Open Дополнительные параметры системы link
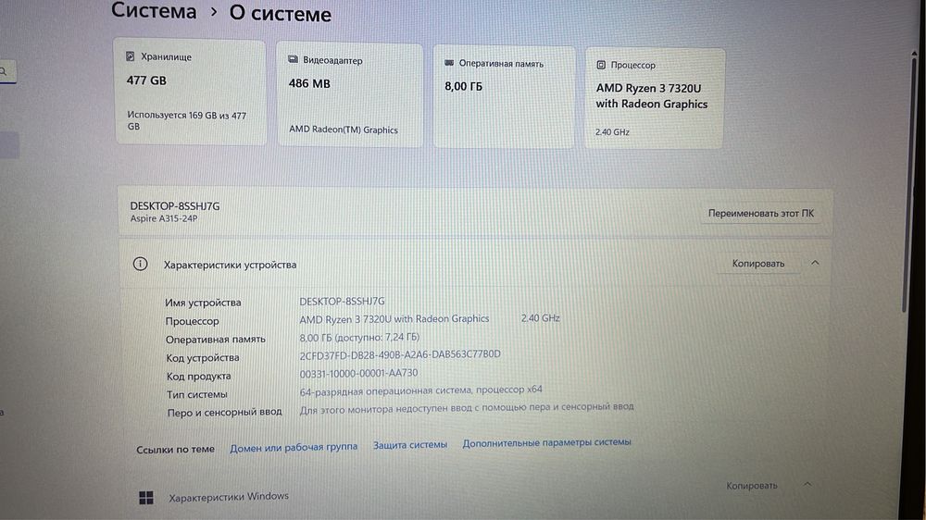 tap(547, 442)
